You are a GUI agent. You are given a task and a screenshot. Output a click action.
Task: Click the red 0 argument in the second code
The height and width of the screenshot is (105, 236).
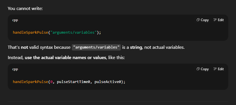click(x=51, y=82)
